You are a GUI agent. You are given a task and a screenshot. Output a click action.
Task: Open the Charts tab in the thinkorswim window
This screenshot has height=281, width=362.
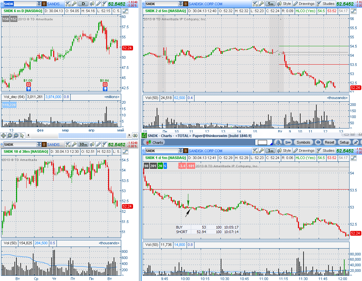[154, 142]
